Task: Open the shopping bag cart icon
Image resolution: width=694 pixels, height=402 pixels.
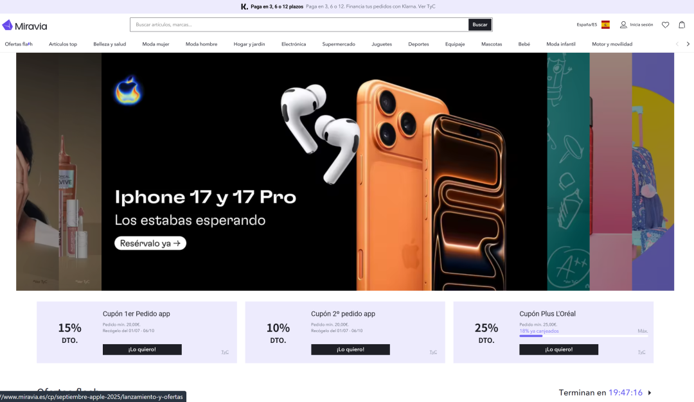Action: pyautogui.click(x=682, y=25)
